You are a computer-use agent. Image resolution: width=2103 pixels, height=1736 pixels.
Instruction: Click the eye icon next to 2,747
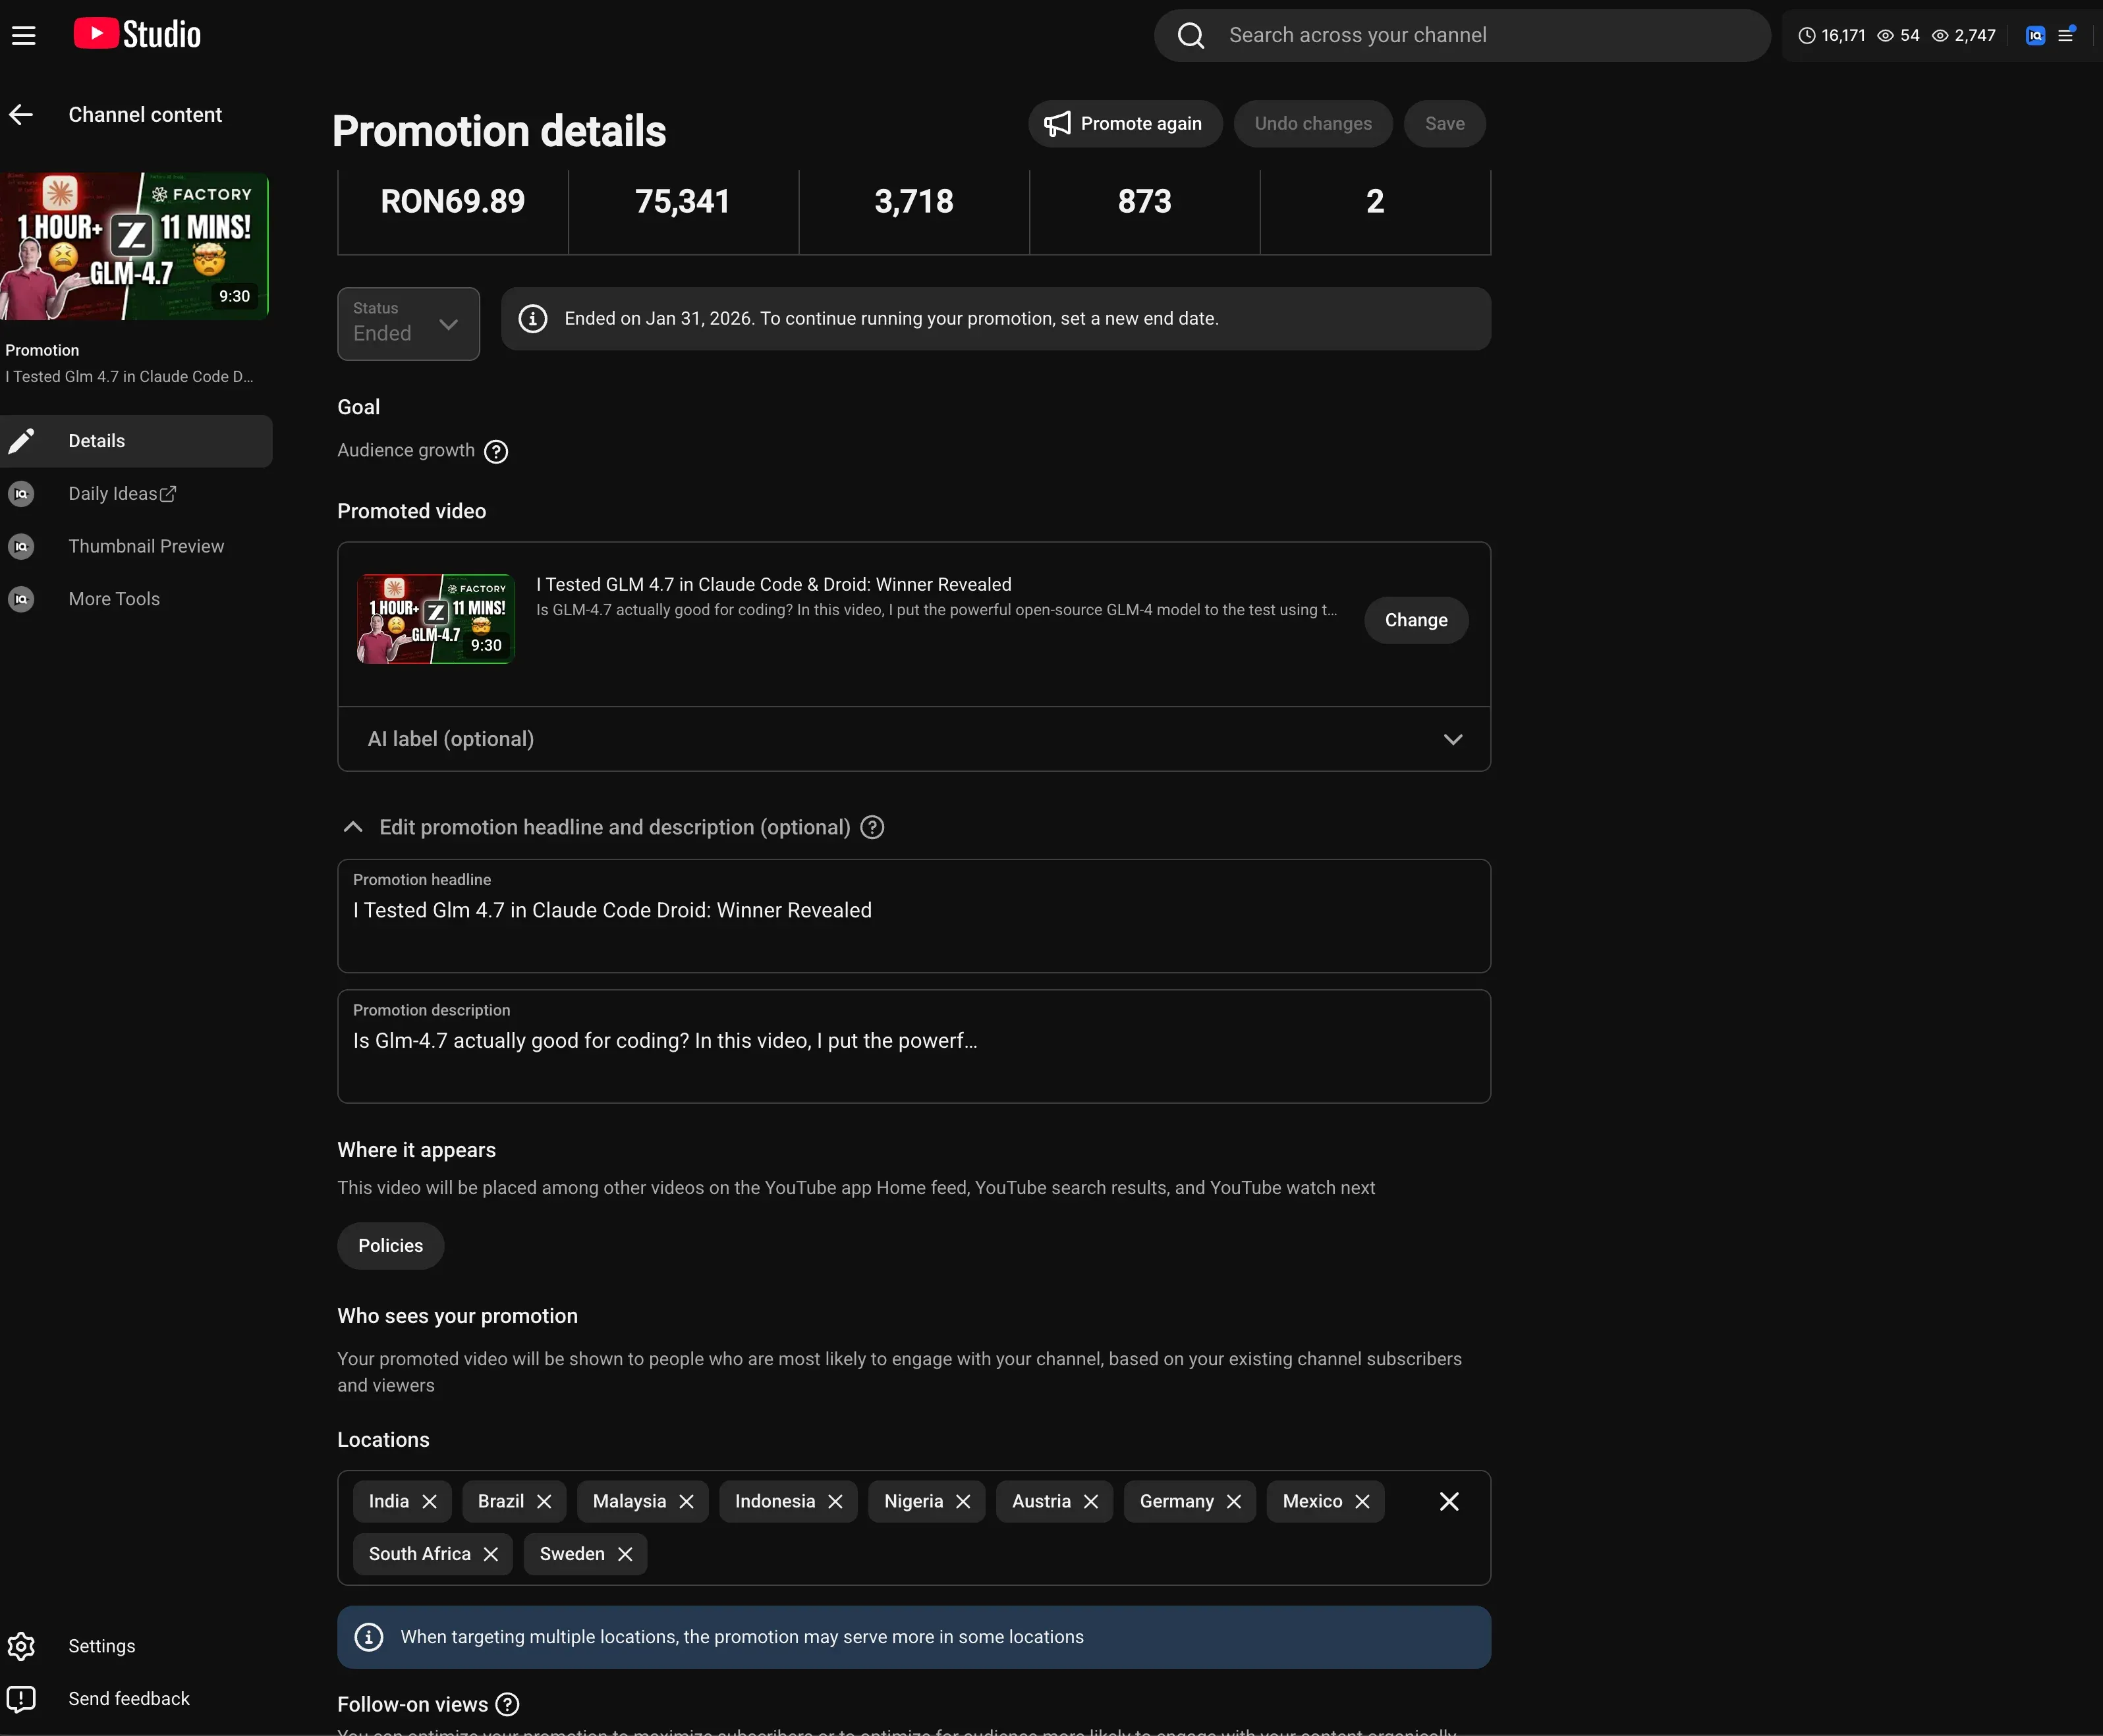(x=1940, y=36)
